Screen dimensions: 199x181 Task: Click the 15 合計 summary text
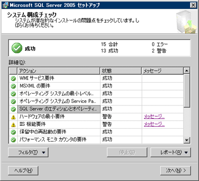[109, 44]
